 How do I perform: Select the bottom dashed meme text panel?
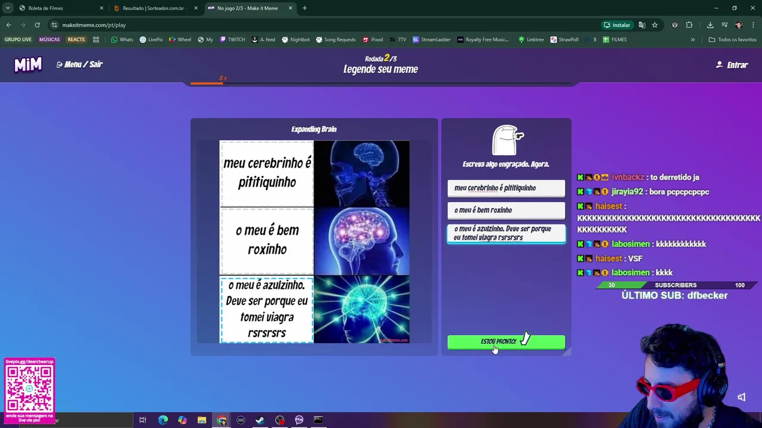point(267,310)
